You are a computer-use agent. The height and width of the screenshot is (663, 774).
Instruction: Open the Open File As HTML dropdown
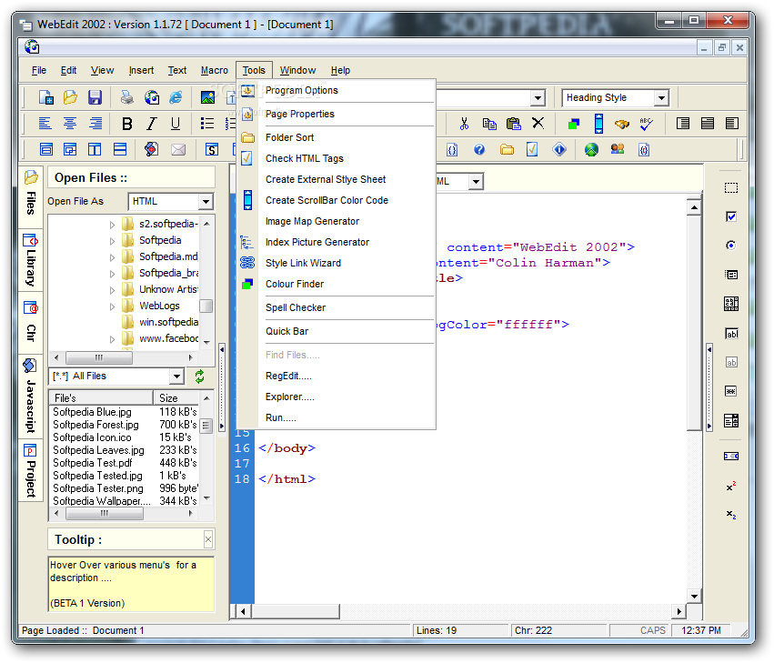206,201
